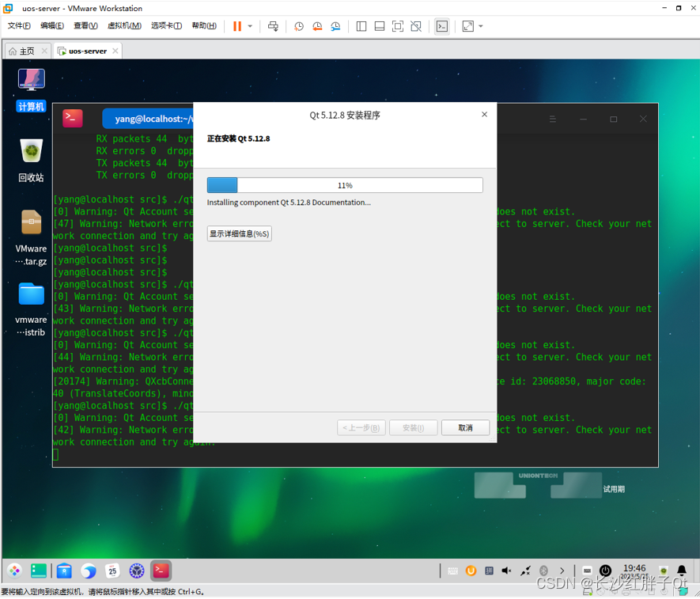Open the 查看(V) menu

click(x=85, y=26)
